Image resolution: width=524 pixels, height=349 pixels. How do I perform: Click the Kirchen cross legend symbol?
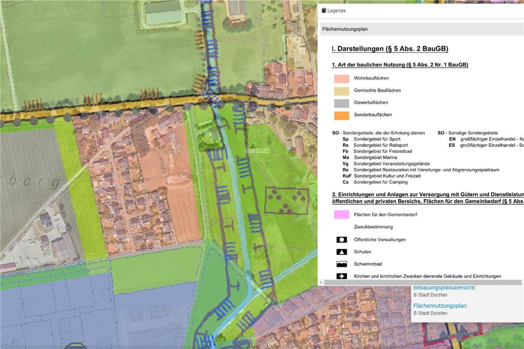341,276
